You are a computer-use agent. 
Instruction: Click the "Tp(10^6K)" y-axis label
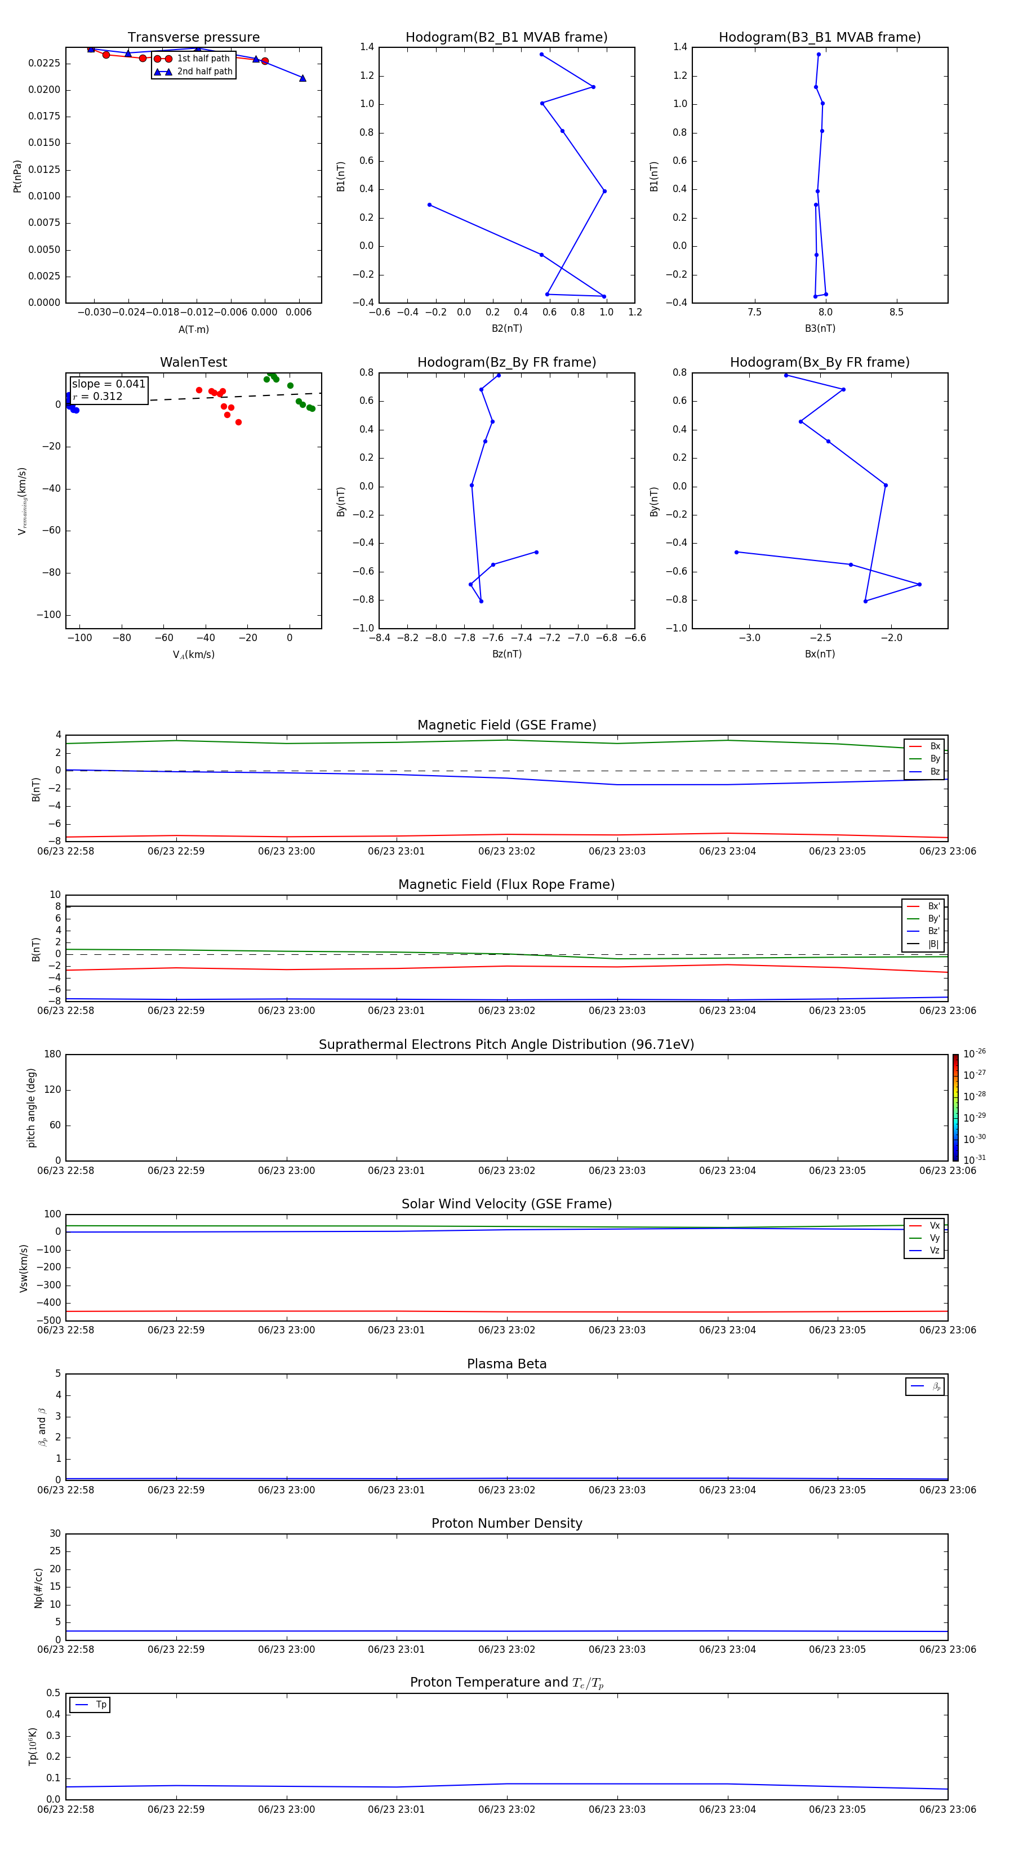pos(33,1746)
